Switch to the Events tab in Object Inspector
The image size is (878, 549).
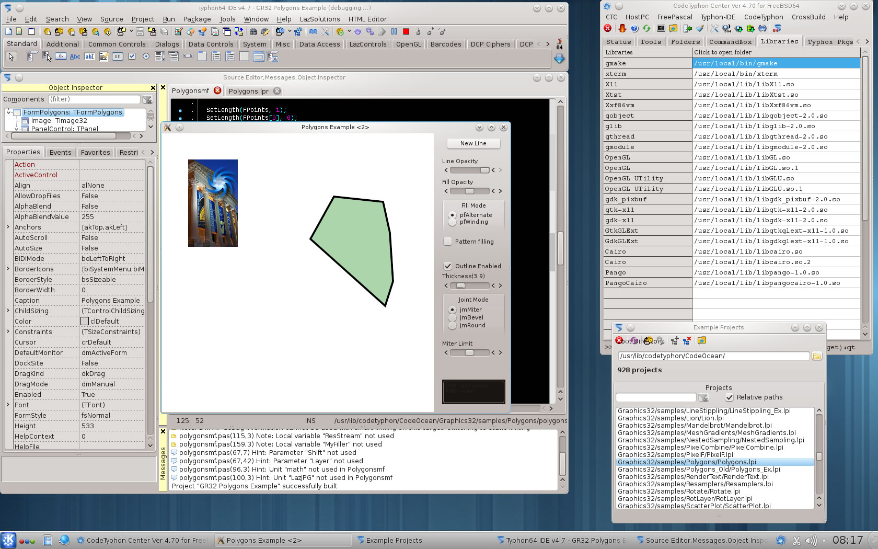(60, 152)
